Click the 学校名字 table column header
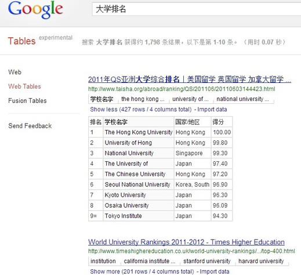Viewport: 301px width, 275px height. tap(139, 122)
